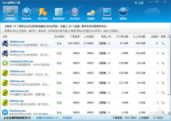The image size is (171, 121).
Task: Open the 网络体检 heartbeat icon
Action: tap(26, 14)
